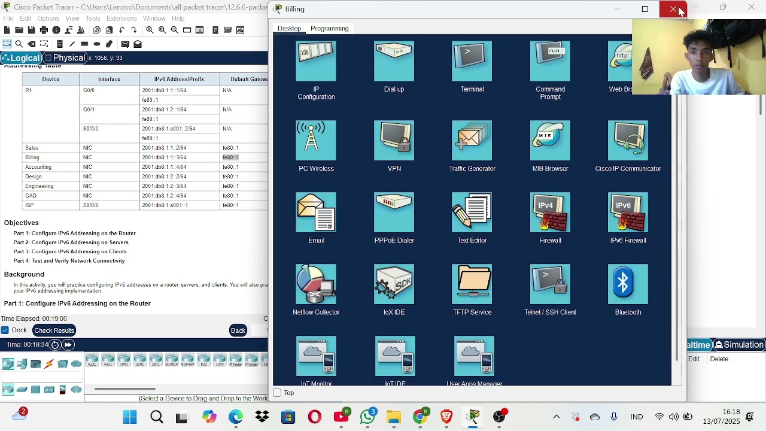766x431 pixels.
Task: Open the Tools menu
Action: click(93, 19)
